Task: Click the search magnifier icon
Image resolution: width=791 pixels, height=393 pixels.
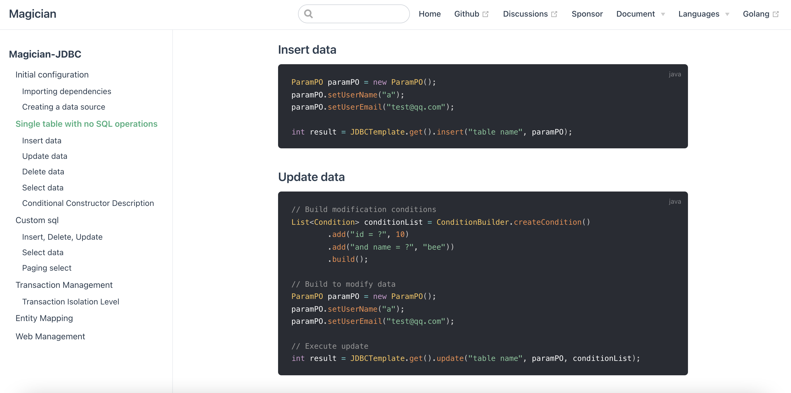Action: 308,14
